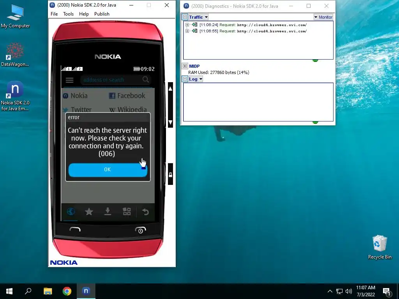
Task: Tap the search magnifier icon in phone browser
Action: coord(146,79)
